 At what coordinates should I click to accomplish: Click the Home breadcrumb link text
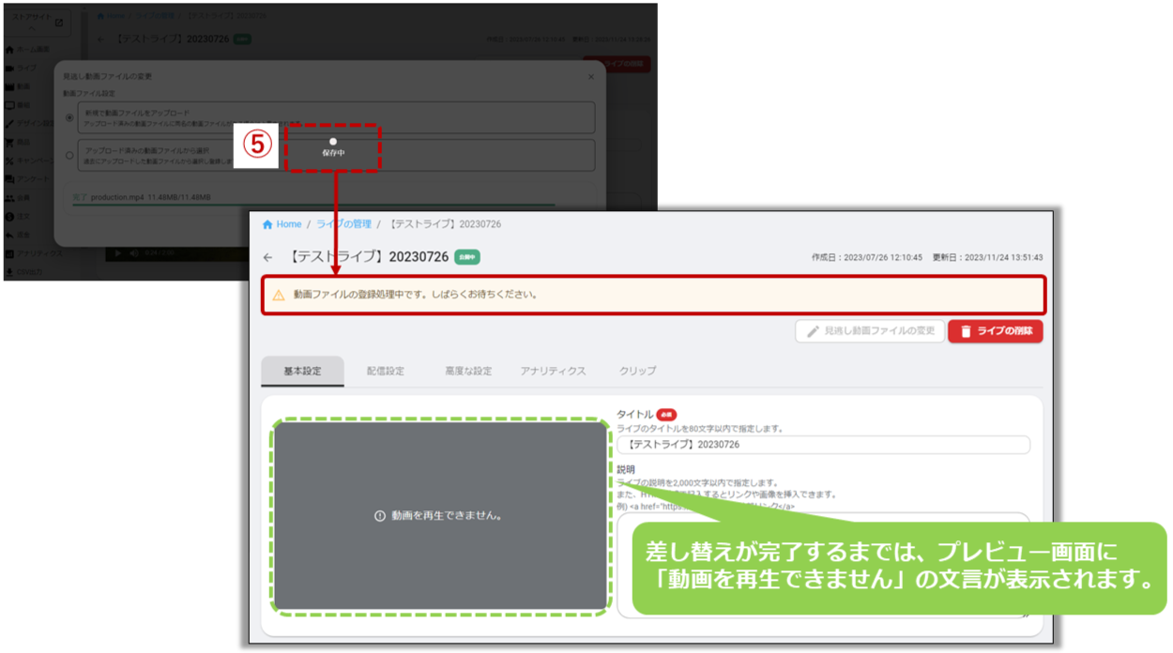pos(289,225)
